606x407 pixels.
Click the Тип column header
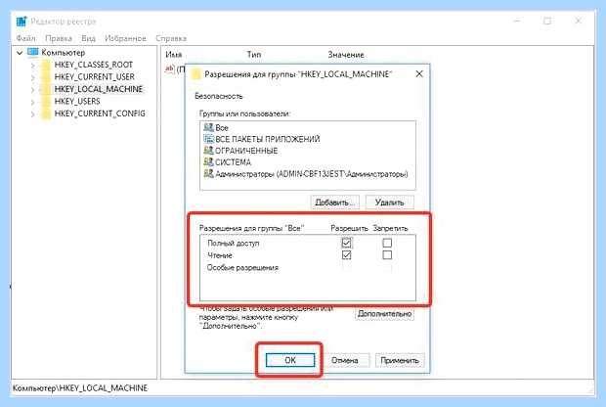(x=254, y=55)
